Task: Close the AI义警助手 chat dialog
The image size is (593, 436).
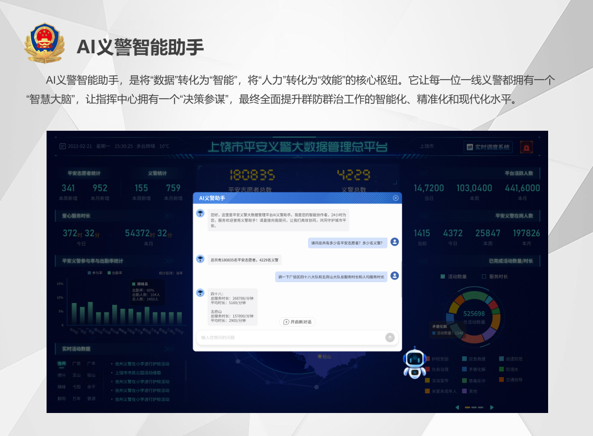Action: click(x=396, y=198)
